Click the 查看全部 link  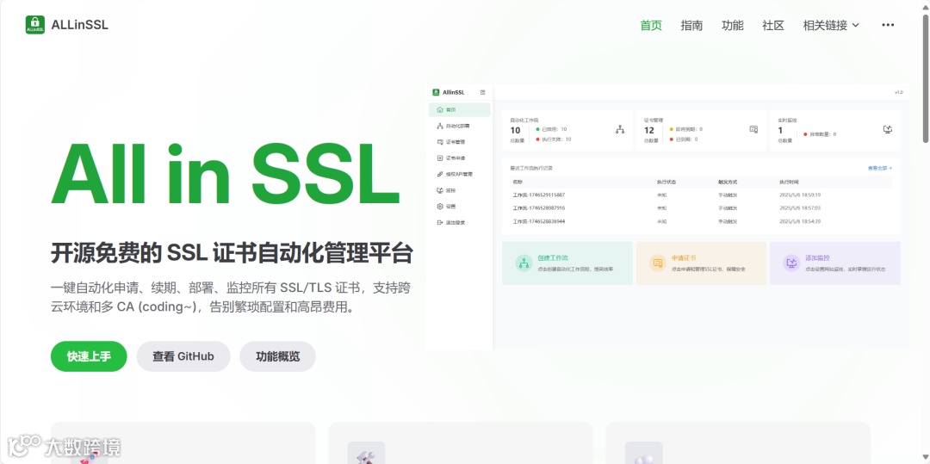(880, 168)
